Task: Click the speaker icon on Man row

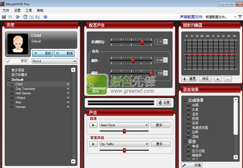Action: coord(68,102)
